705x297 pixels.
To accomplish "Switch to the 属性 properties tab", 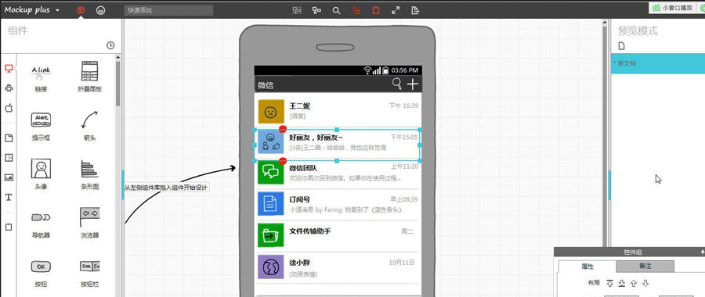I will tap(587, 267).
